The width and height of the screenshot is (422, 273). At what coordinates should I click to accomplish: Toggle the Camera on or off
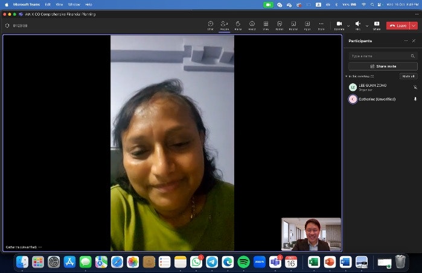pos(339,25)
